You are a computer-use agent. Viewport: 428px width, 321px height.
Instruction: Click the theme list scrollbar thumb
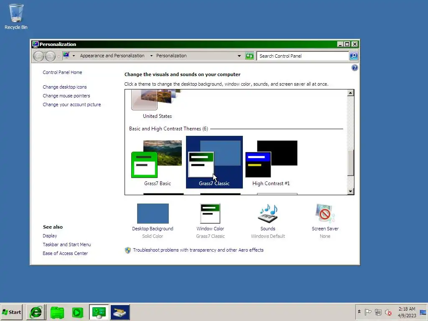[x=351, y=163]
